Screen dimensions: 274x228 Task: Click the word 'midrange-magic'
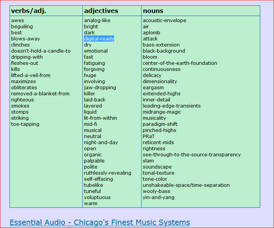pos(162,112)
